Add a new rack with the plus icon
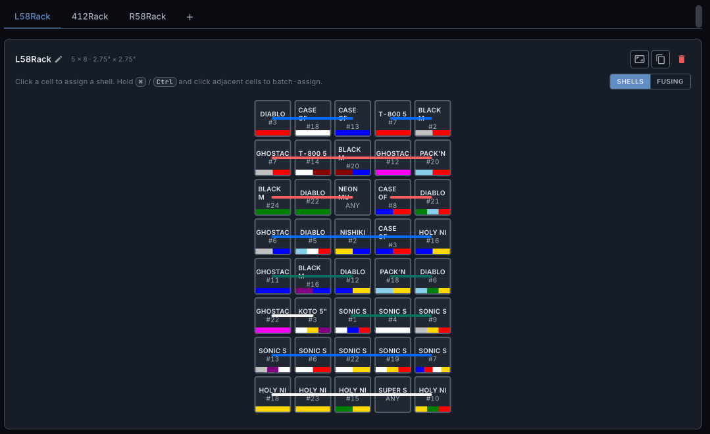The height and width of the screenshot is (434, 710). (x=190, y=16)
